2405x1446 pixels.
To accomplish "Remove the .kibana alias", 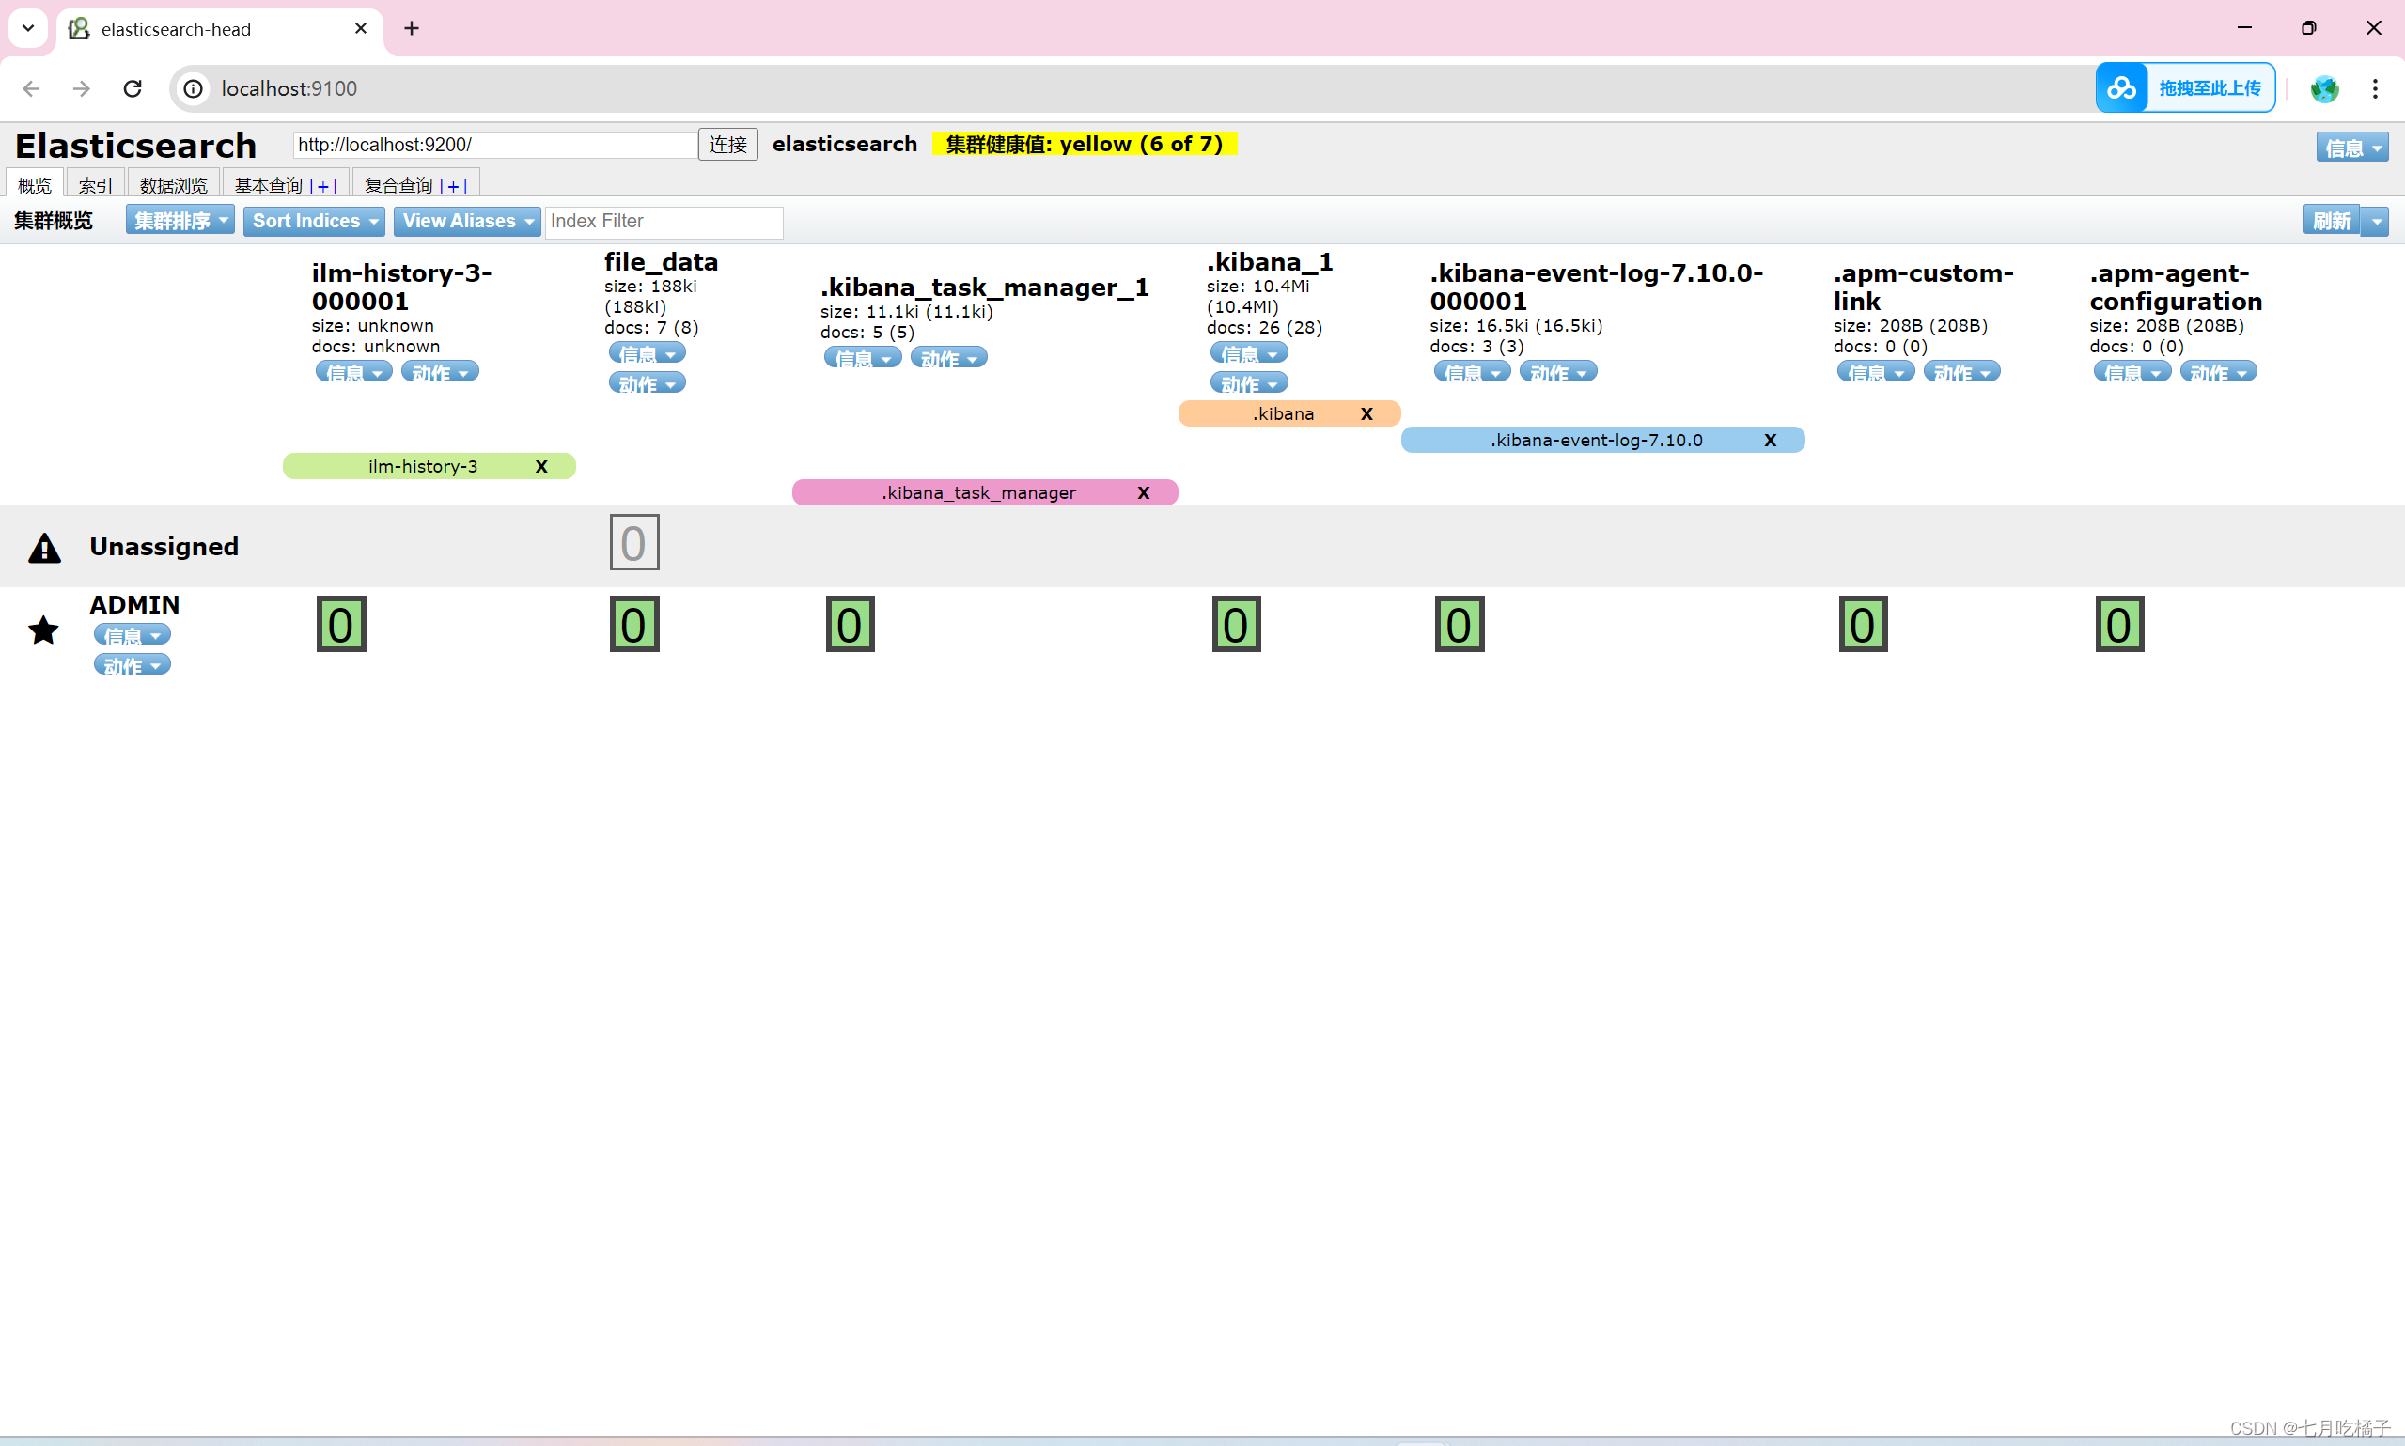I will coord(1366,414).
